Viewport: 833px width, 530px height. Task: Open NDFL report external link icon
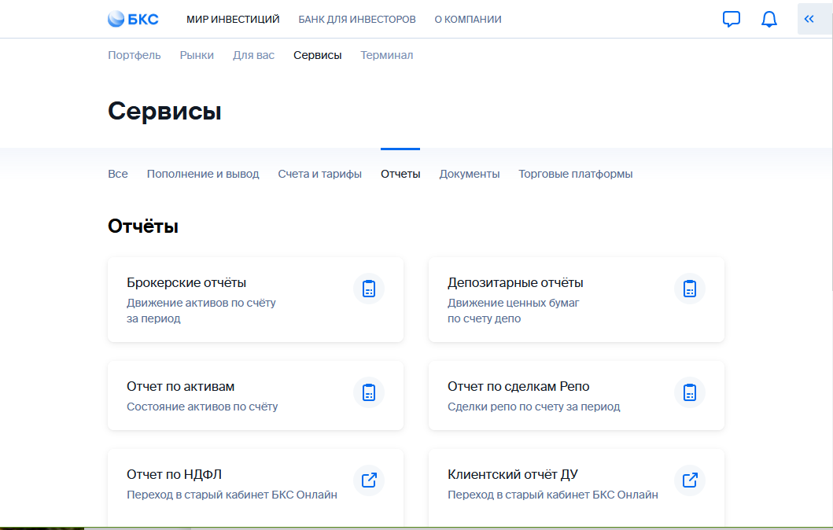tap(369, 480)
